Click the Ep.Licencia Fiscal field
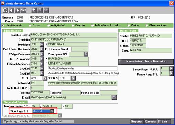Screen dimensions: 175x125 [80, 49]
